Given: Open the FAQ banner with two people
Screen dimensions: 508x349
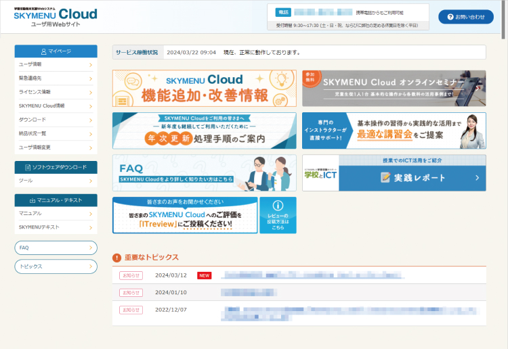Looking at the screenshot, I should [205, 172].
